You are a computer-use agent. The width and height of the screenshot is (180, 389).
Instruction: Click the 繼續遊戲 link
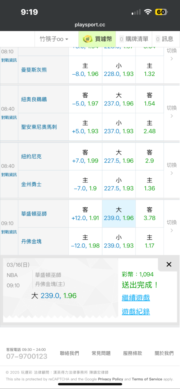tap(136, 298)
